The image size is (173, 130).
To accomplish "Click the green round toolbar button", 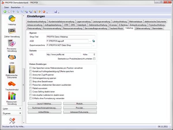I will pos(5,12).
